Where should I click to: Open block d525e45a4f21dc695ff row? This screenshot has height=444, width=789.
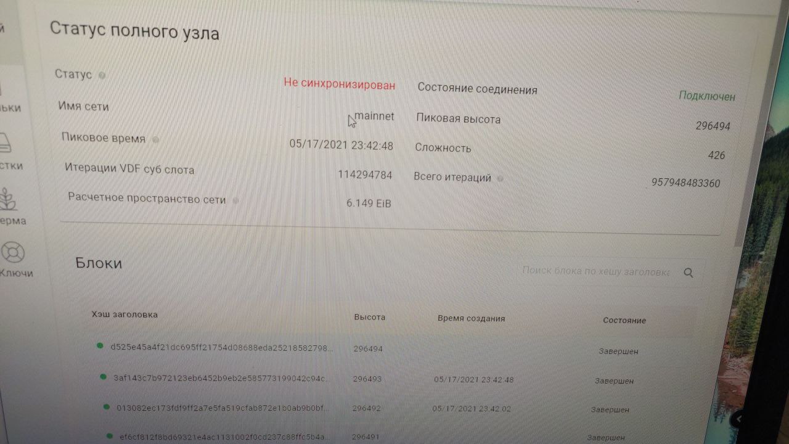pos(394,349)
